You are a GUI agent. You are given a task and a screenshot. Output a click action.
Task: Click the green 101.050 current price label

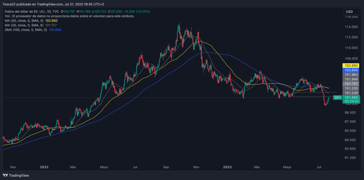click(350, 97)
